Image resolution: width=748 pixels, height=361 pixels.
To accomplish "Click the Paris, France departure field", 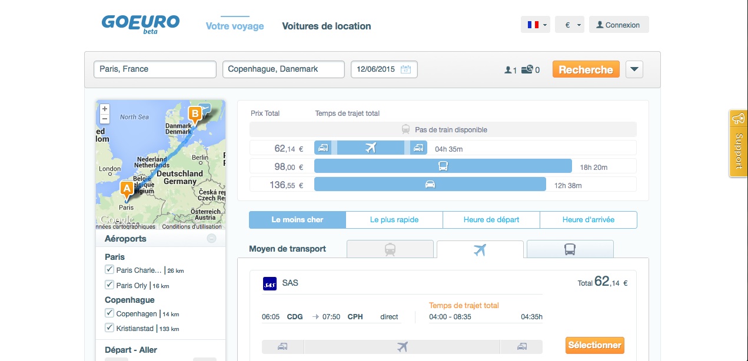I will click(155, 69).
